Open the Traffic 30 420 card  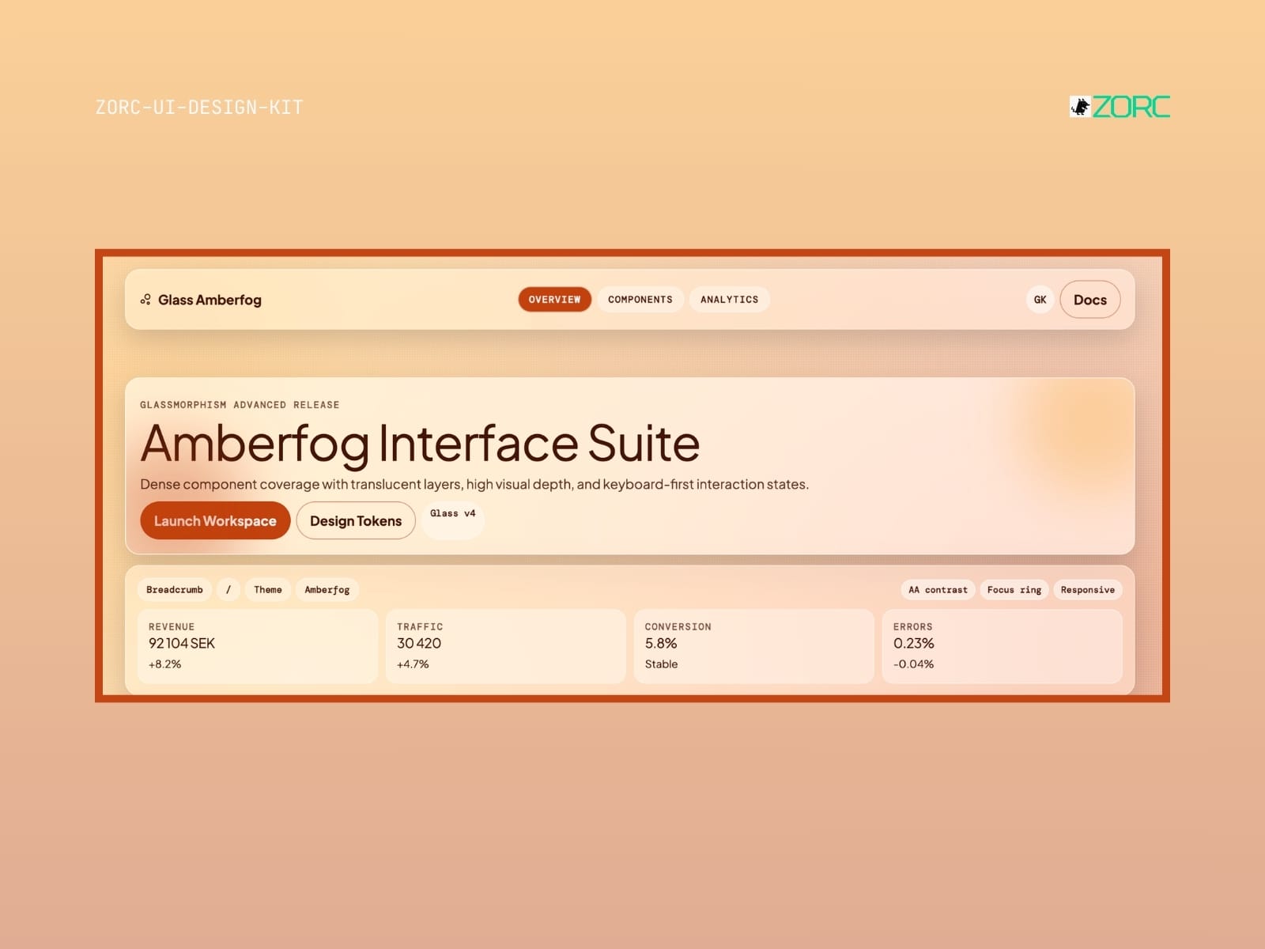coord(506,646)
